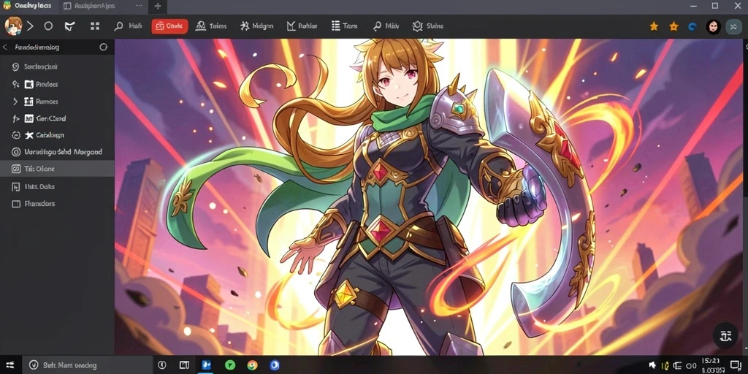This screenshot has width=748, height=374.
Task: Open the round profile avatar at top right
Action: (x=713, y=27)
